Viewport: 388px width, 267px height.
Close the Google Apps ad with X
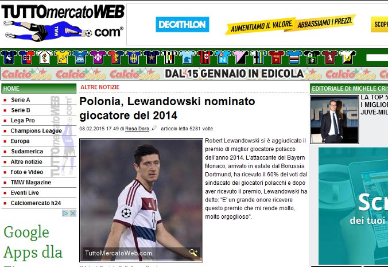click(73, 213)
